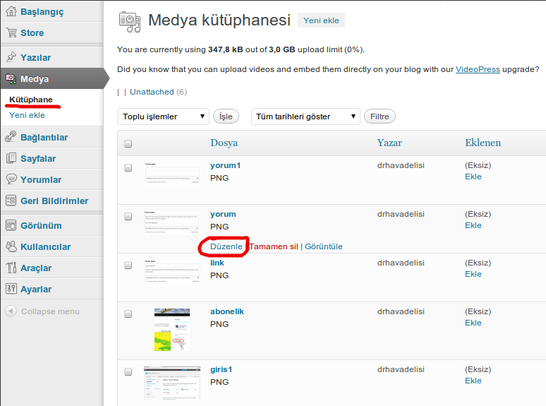Click the Düzenle link under yorum

(226, 246)
